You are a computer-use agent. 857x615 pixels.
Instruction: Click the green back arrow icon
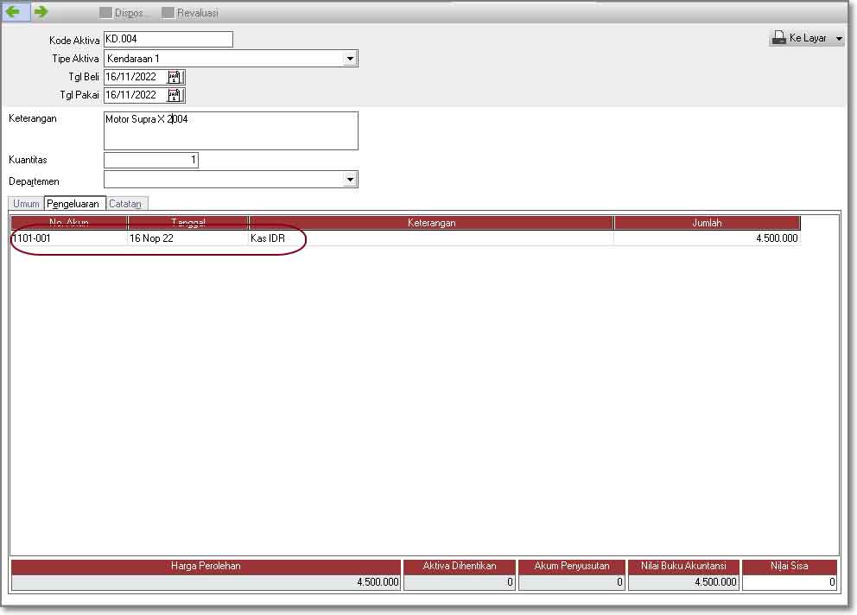pos(14,12)
